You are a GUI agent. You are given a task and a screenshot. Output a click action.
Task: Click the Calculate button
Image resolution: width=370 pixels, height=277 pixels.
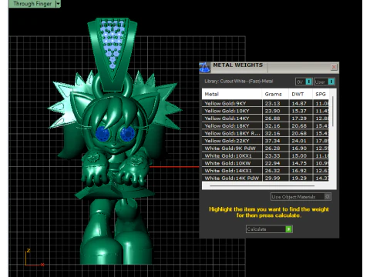click(x=269, y=229)
